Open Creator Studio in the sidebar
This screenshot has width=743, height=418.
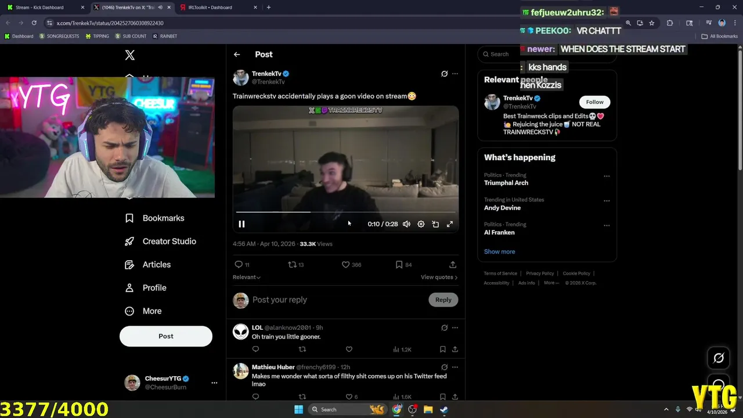[x=160, y=242]
